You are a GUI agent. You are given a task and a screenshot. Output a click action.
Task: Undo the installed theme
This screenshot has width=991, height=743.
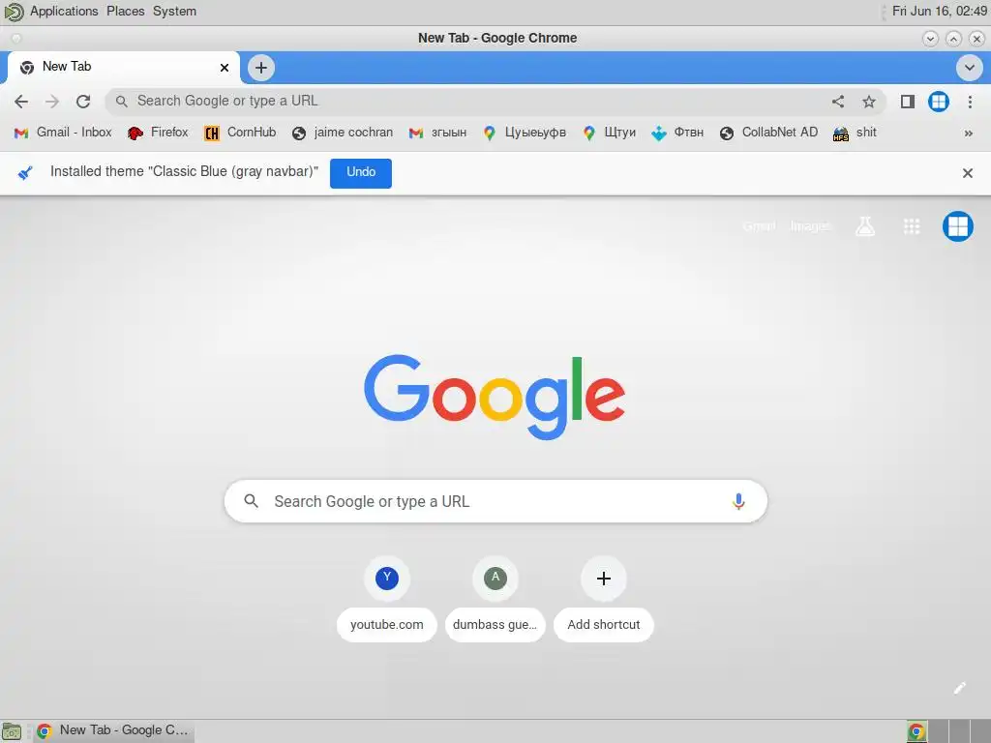[361, 173]
